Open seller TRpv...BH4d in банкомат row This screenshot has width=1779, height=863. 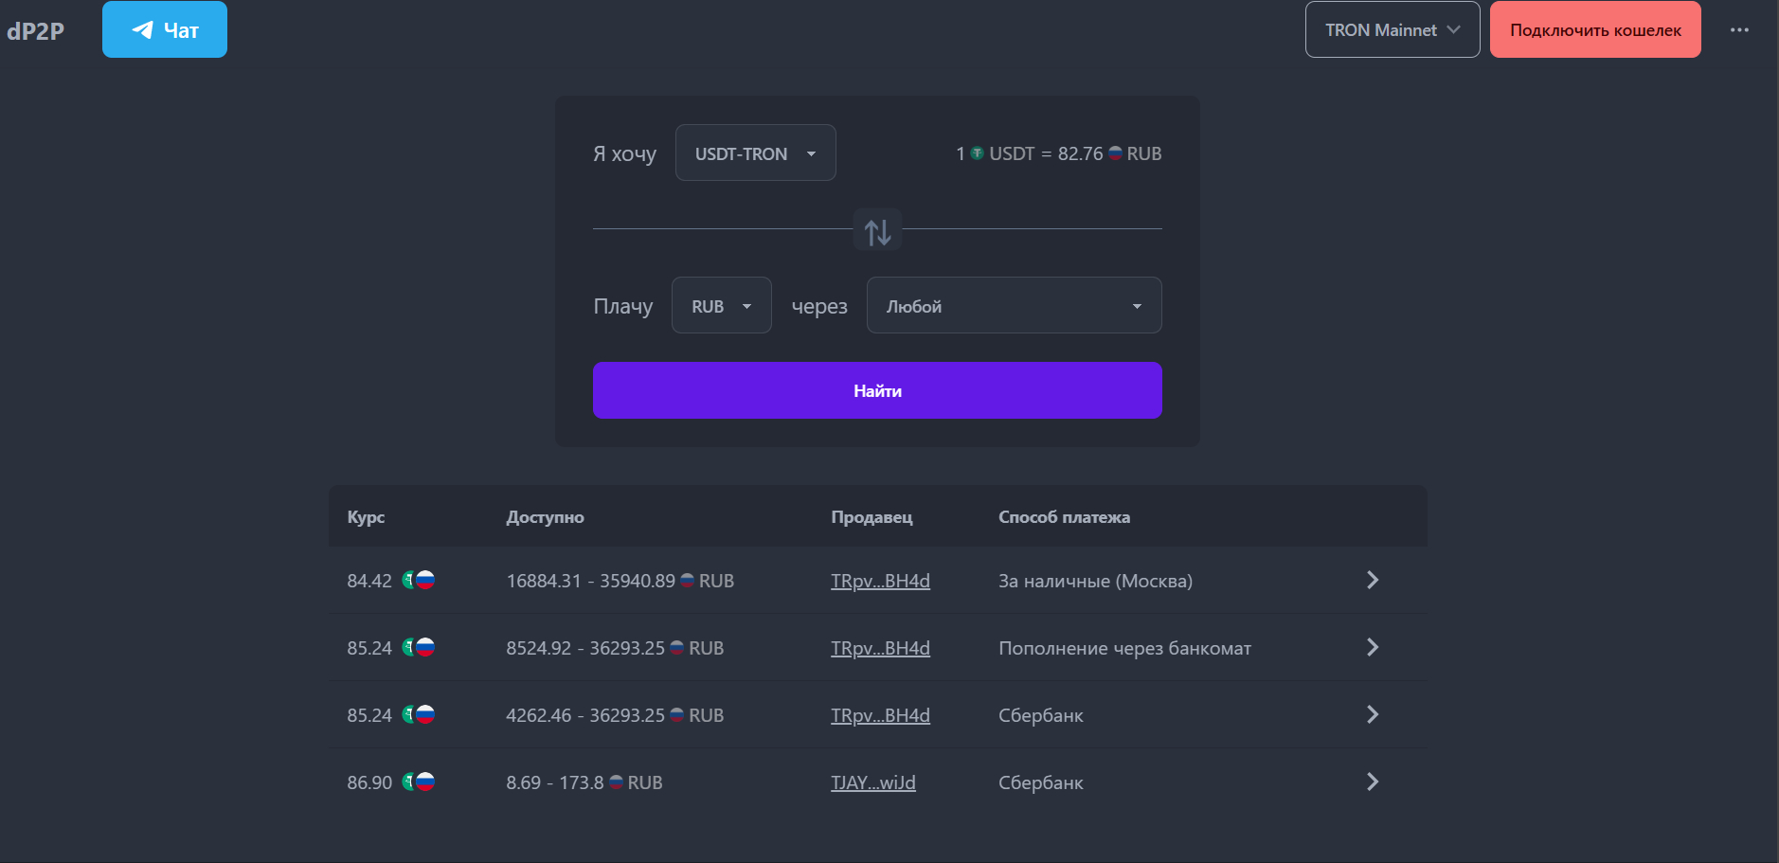coord(880,648)
